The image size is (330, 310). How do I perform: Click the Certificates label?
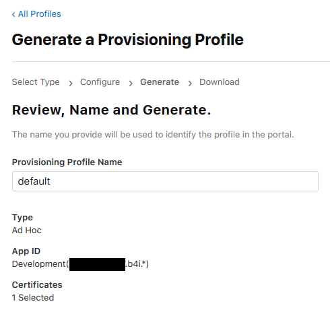pyautogui.click(x=37, y=285)
